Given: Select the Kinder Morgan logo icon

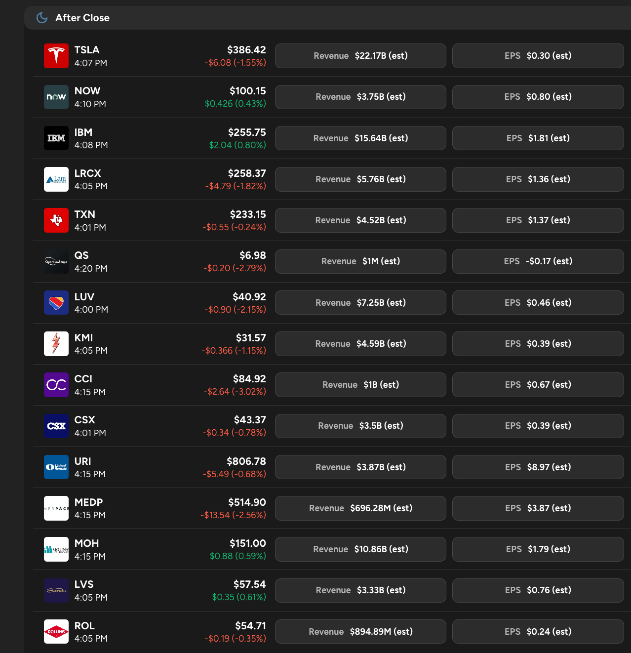Looking at the screenshot, I should pos(56,344).
